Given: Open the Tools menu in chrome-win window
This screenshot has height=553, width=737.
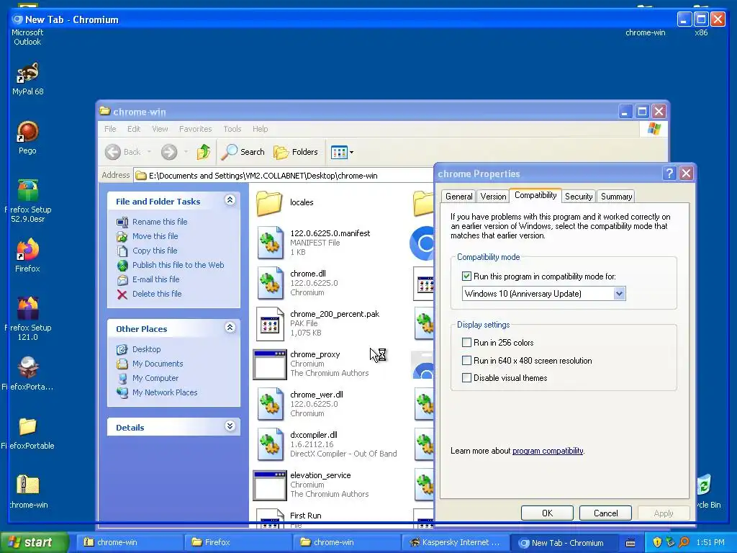Looking at the screenshot, I should pos(232,129).
